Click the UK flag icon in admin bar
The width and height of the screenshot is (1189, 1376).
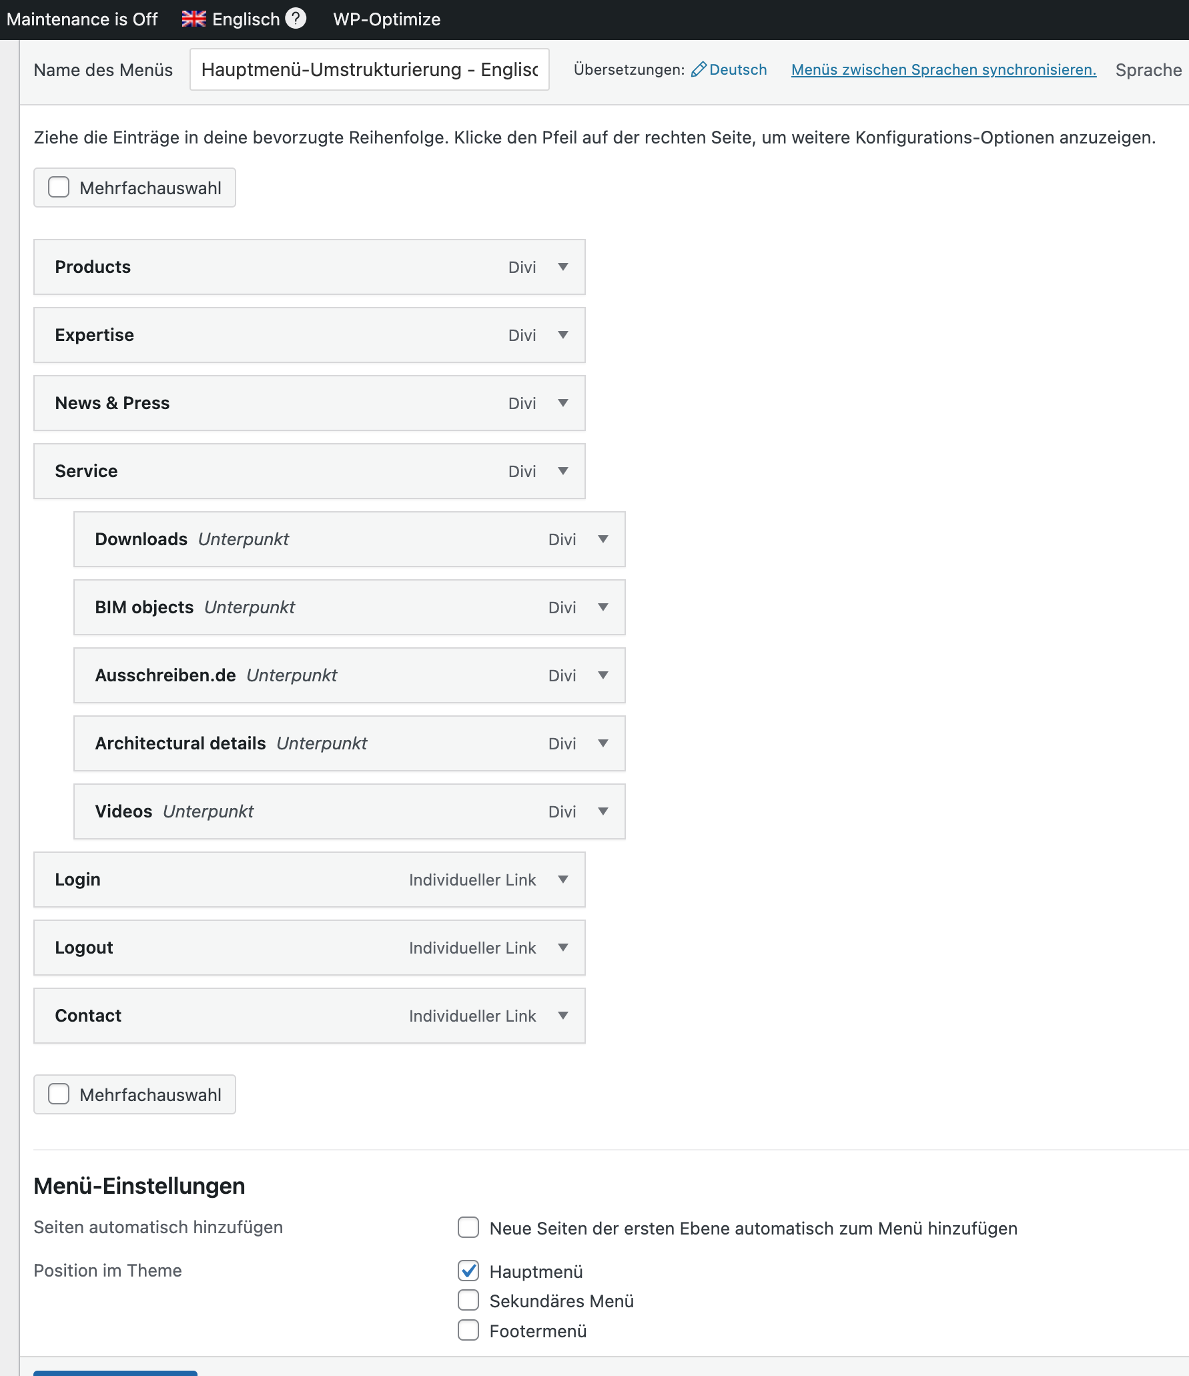tap(193, 19)
